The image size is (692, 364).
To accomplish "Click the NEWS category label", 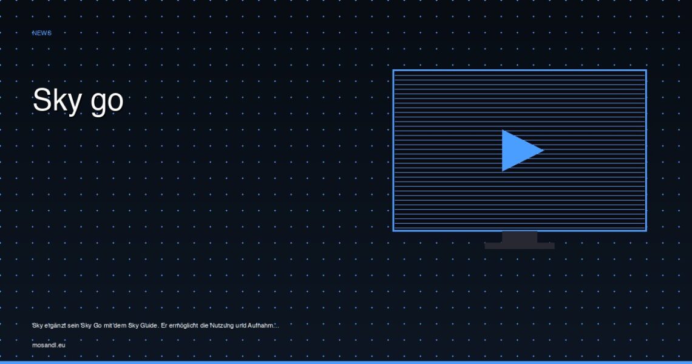I will 42,33.
